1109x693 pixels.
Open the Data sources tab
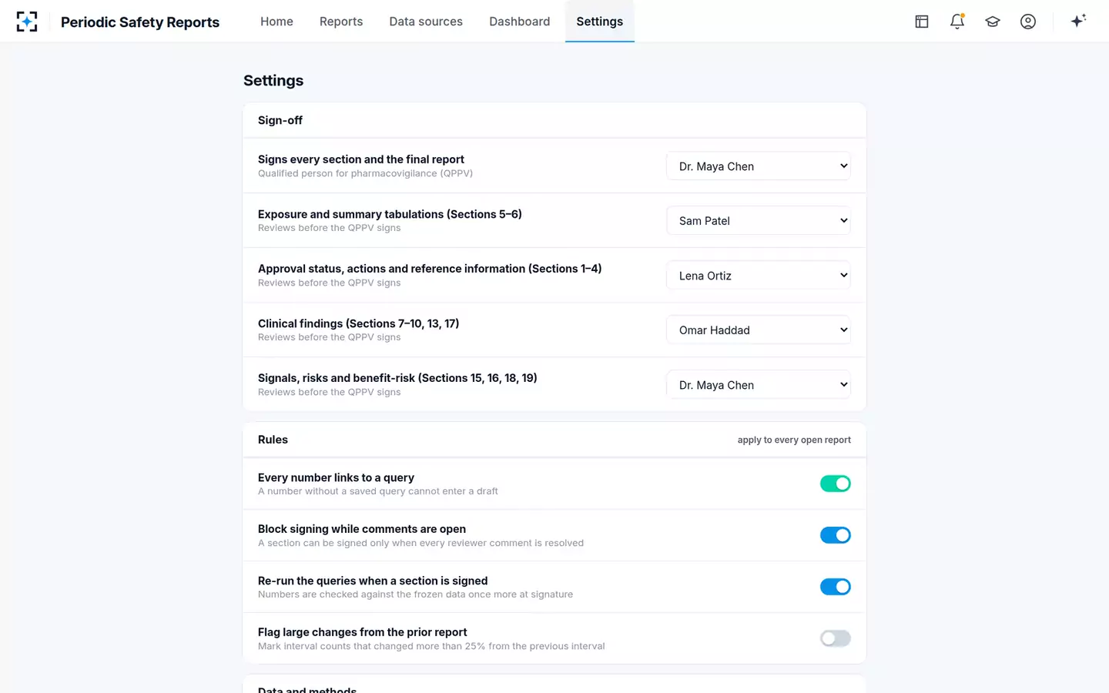tap(426, 22)
